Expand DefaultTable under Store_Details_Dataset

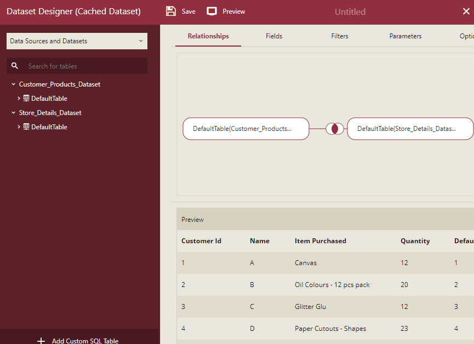pos(19,127)
